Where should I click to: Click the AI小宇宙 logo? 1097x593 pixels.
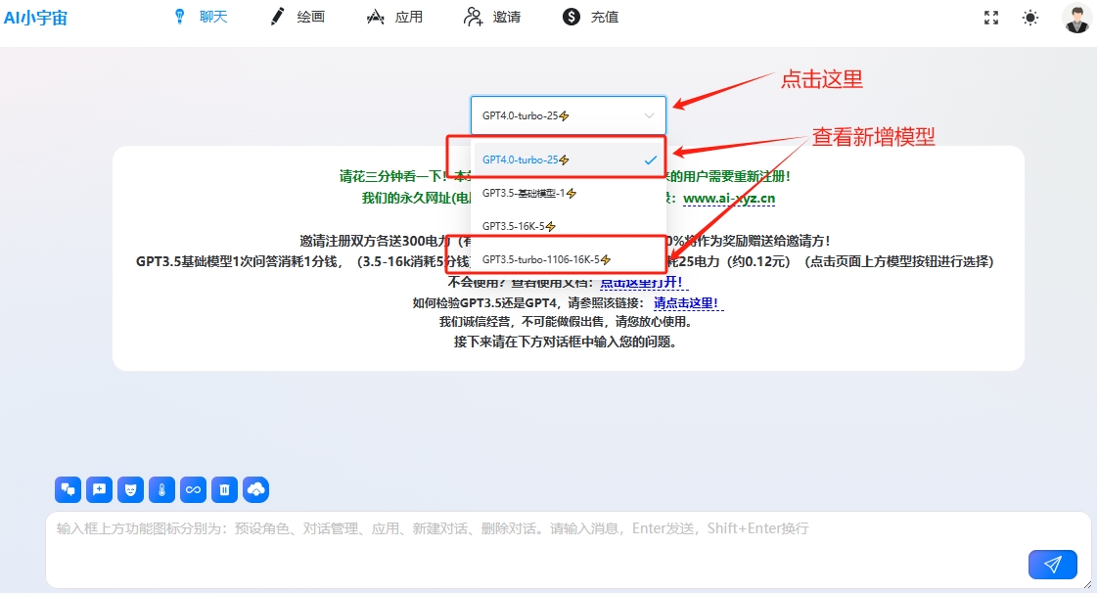click(x=35, y=18)
